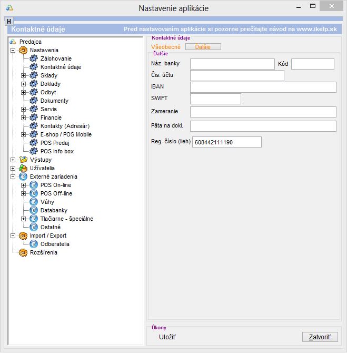The width and height of the screenshot is (347, 353).
Task: Click the gear icon beside Zálohovanie
Action: (x=34, y=58)
